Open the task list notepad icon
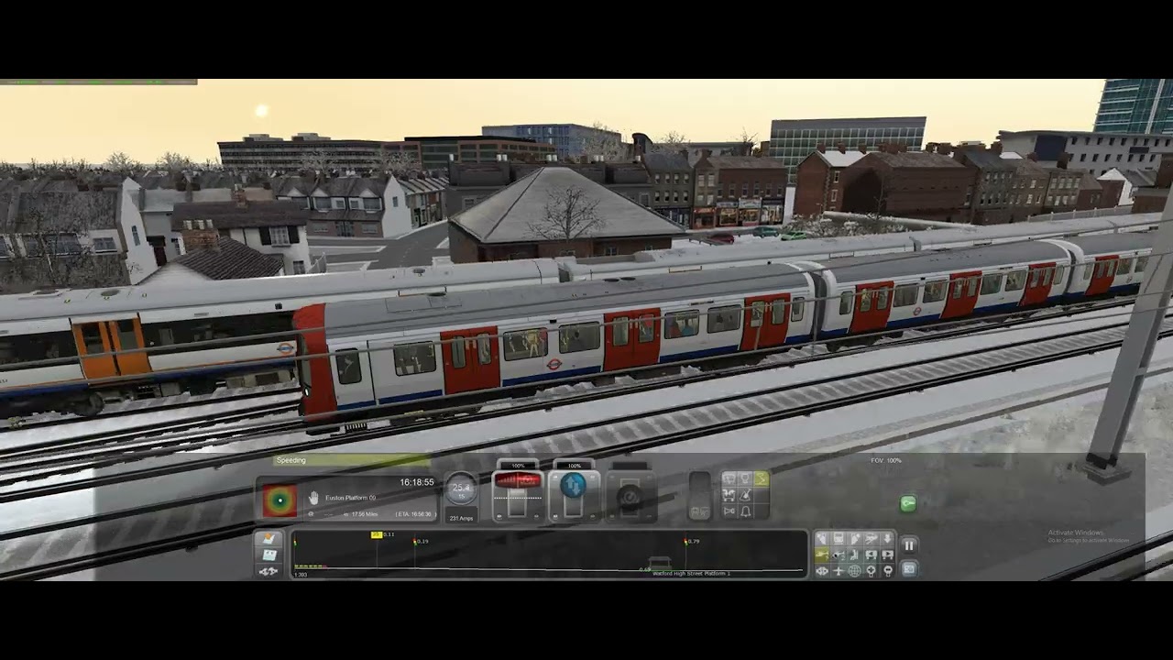This screenshot has height=660, width=1173. click(x=269, y=538)
